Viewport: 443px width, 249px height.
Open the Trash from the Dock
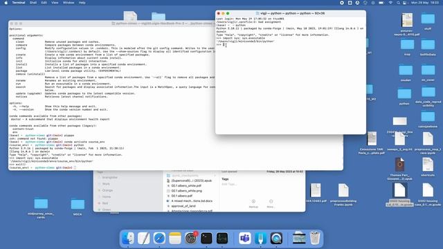tap(314, 238)
